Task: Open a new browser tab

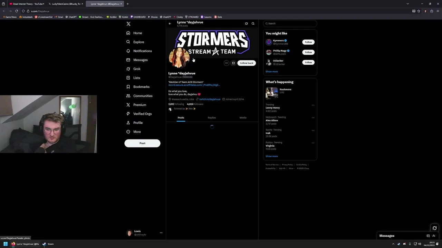Action: pos(127,4)
